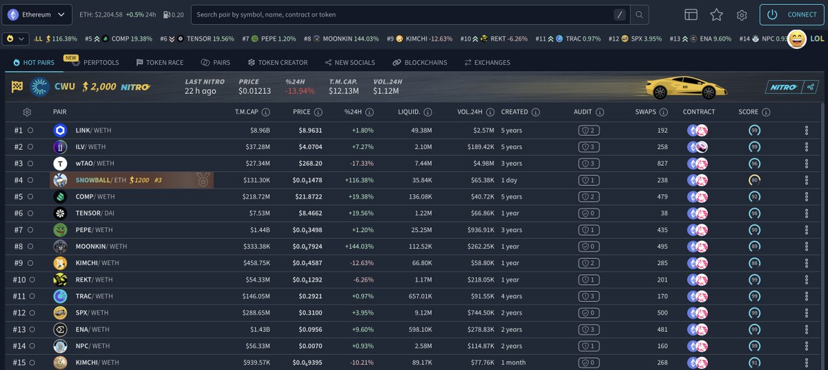Viewport: 828px width, 370px height.
Task: Open more options menu for MOONKIN row
Action: coord(807,246)
